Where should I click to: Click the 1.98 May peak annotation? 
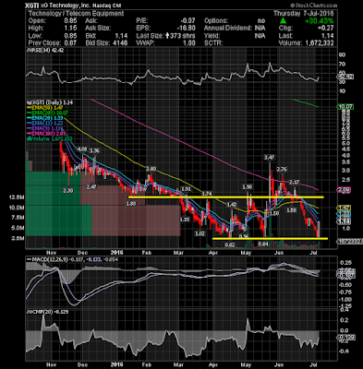(248, 186)
